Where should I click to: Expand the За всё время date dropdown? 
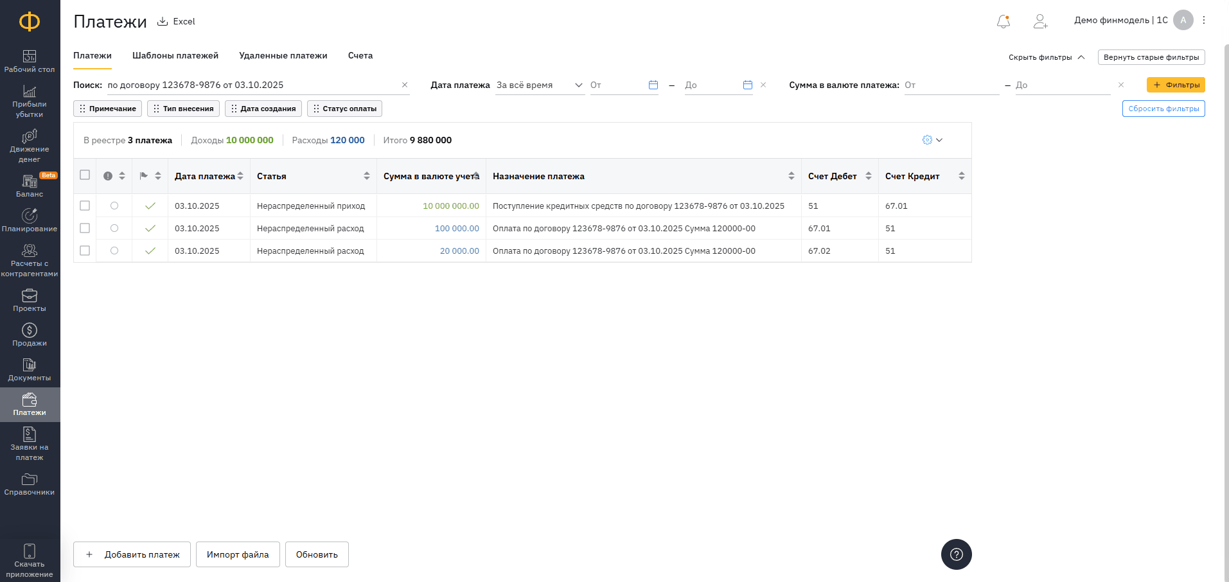click(540, 85)
